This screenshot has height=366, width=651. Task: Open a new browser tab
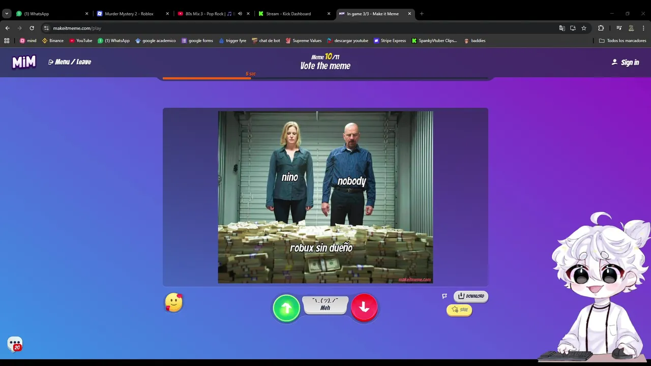(422, 14)
